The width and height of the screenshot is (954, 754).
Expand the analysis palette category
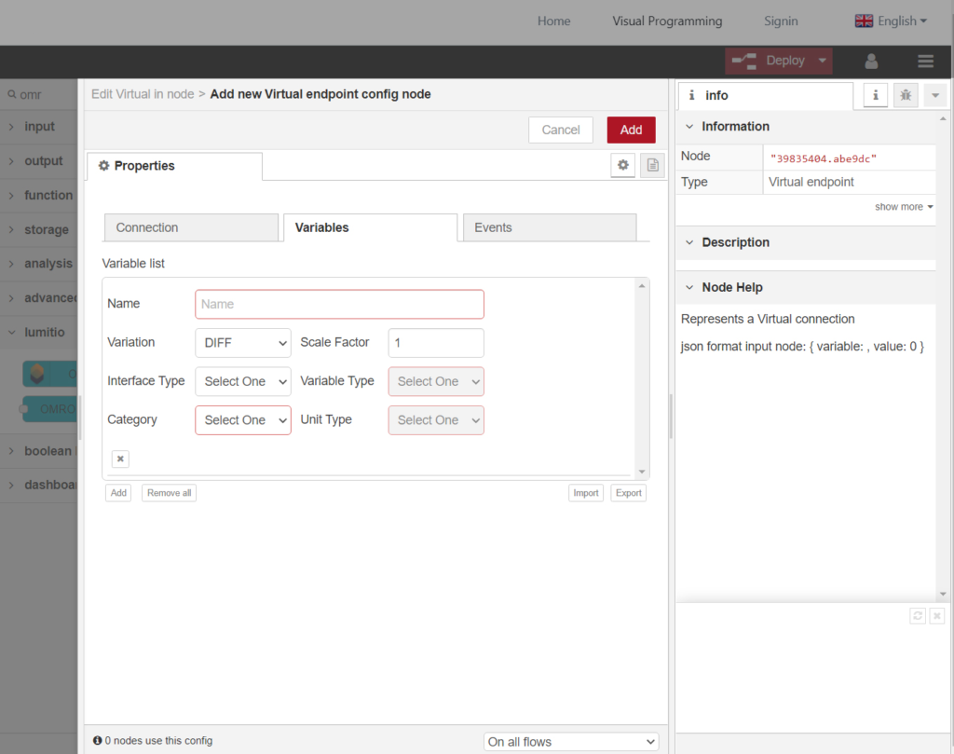(x=39, y=264)
